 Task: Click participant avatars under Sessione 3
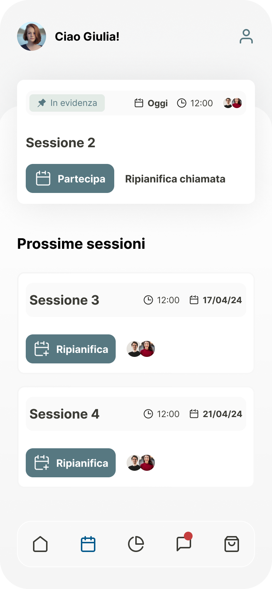(140, 349)
